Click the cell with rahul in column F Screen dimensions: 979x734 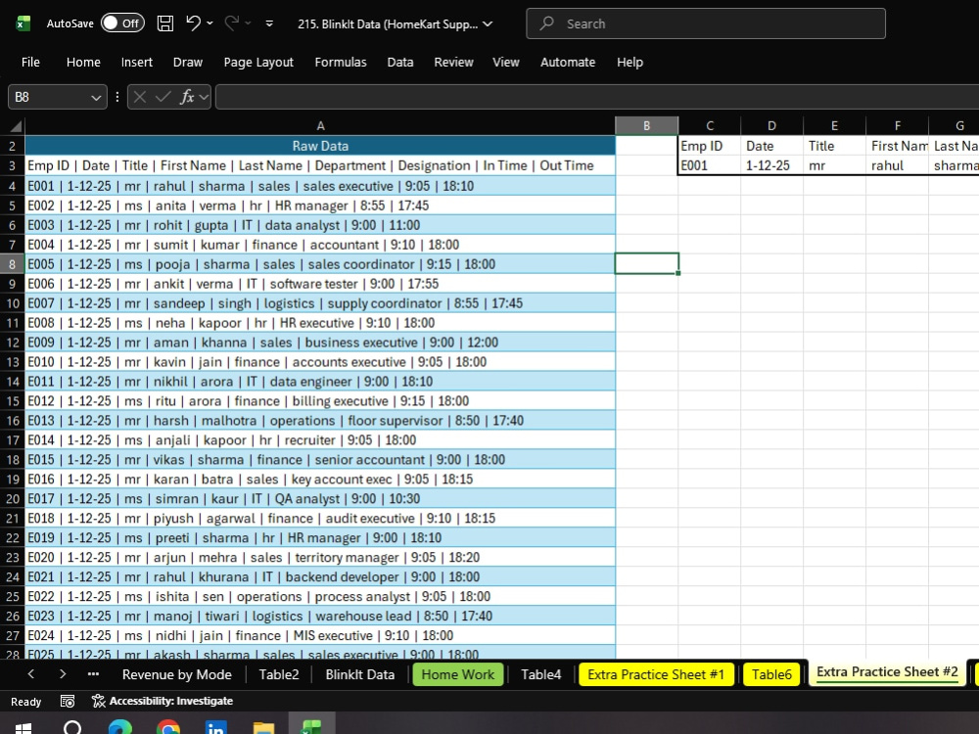pos(897,165)
